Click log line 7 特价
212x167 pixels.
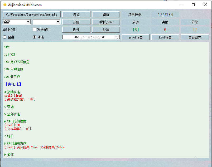9,136
